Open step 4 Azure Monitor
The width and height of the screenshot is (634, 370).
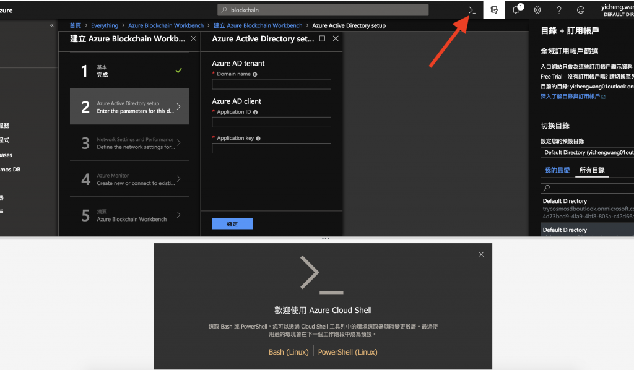pos(129,179)
